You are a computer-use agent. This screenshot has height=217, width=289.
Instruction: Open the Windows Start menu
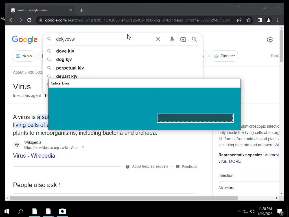pyautogui.click(x=7, y=211)
